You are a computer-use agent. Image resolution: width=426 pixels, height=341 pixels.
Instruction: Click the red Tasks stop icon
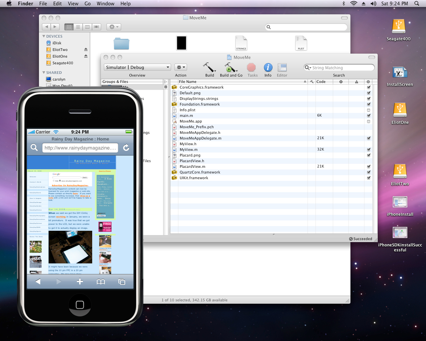point(251,68)
